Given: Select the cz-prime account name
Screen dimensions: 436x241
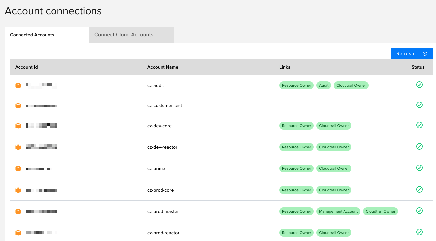Looking at the screenshot, I should [156, 169].
